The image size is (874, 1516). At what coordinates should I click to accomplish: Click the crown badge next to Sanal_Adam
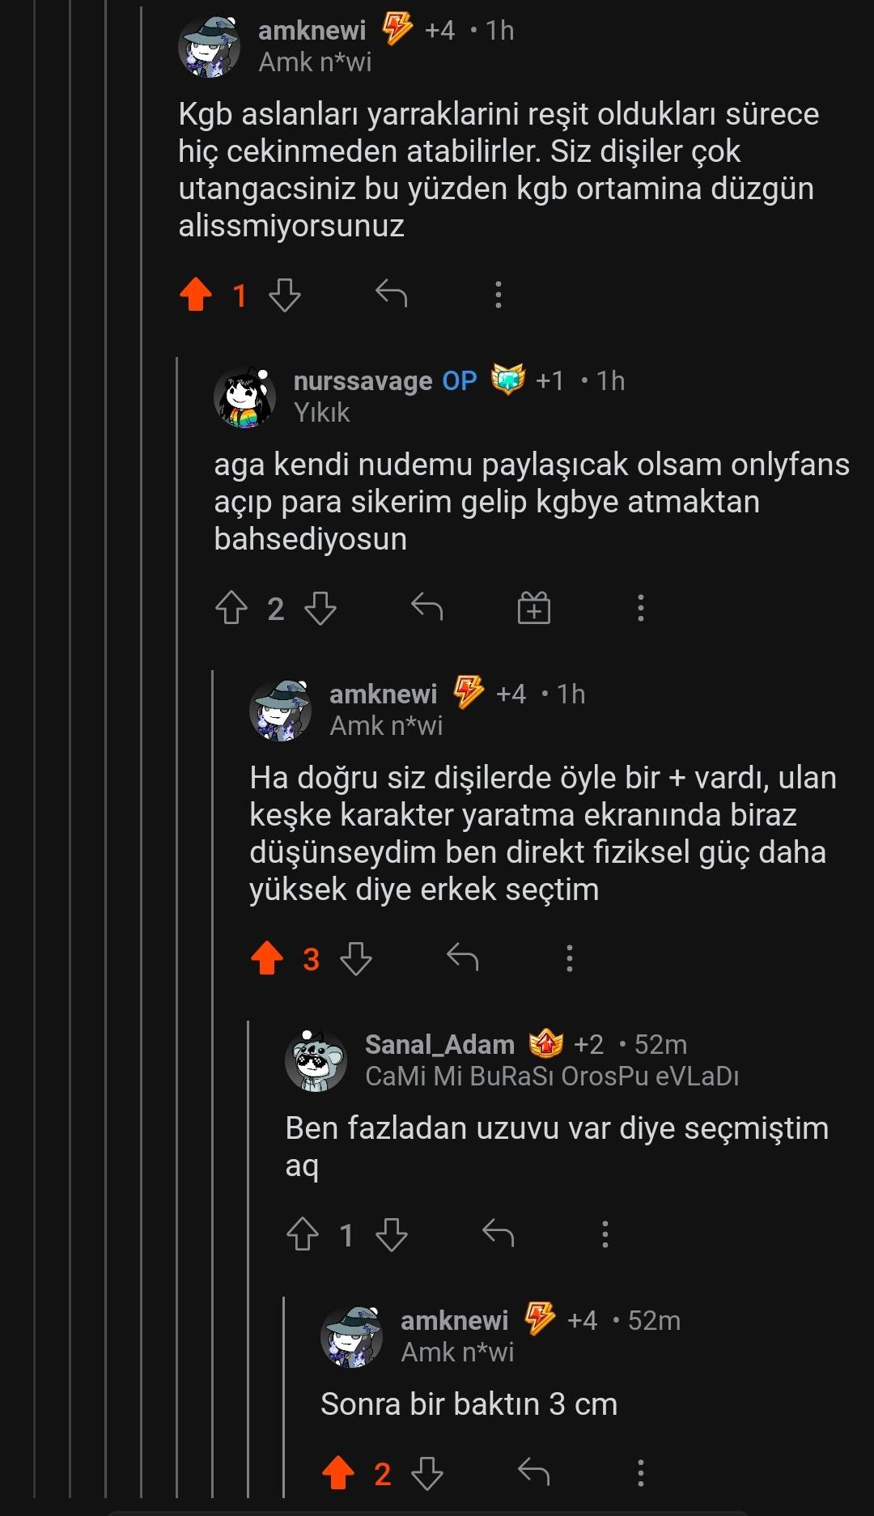pyautogui.click(x=546, y=1044)
